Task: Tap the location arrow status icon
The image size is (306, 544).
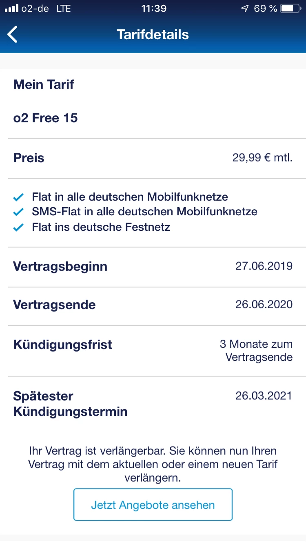Action: click(245, 9)
